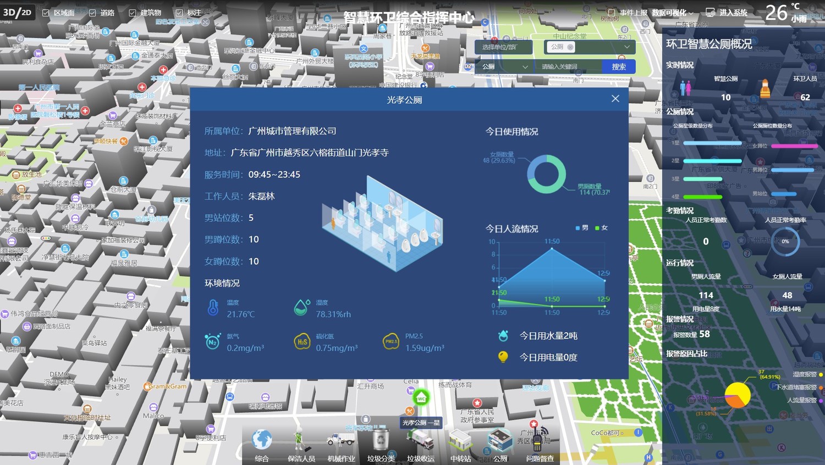Open the 保洁人员 tab
This screenshot has height=465, width=825.
pos(301,445)
